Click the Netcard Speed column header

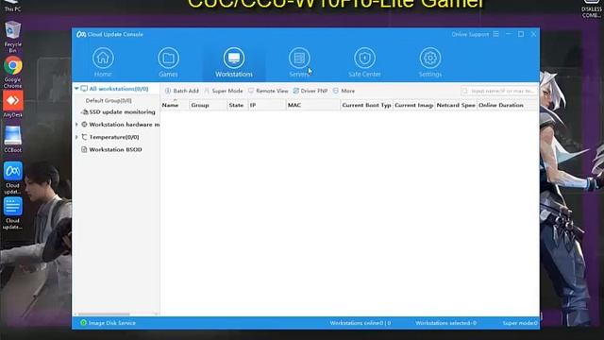point(456,105)
